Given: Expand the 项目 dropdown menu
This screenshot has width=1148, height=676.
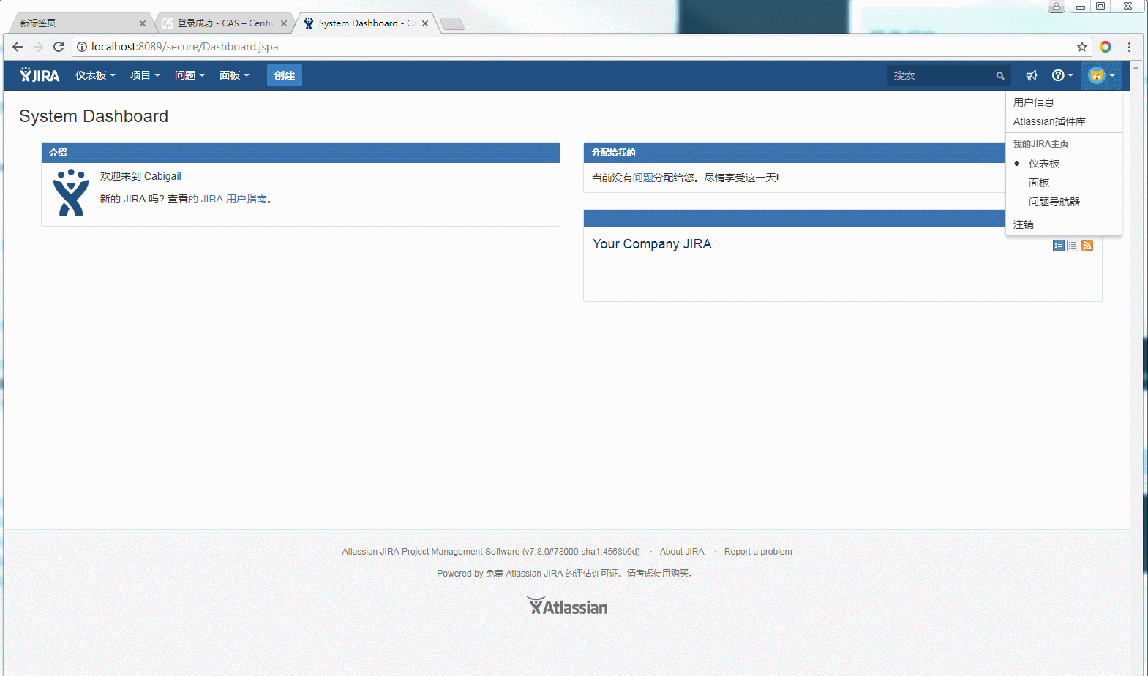Looking at the screenshot, I should pyautogui.click(x=144, y=75).
